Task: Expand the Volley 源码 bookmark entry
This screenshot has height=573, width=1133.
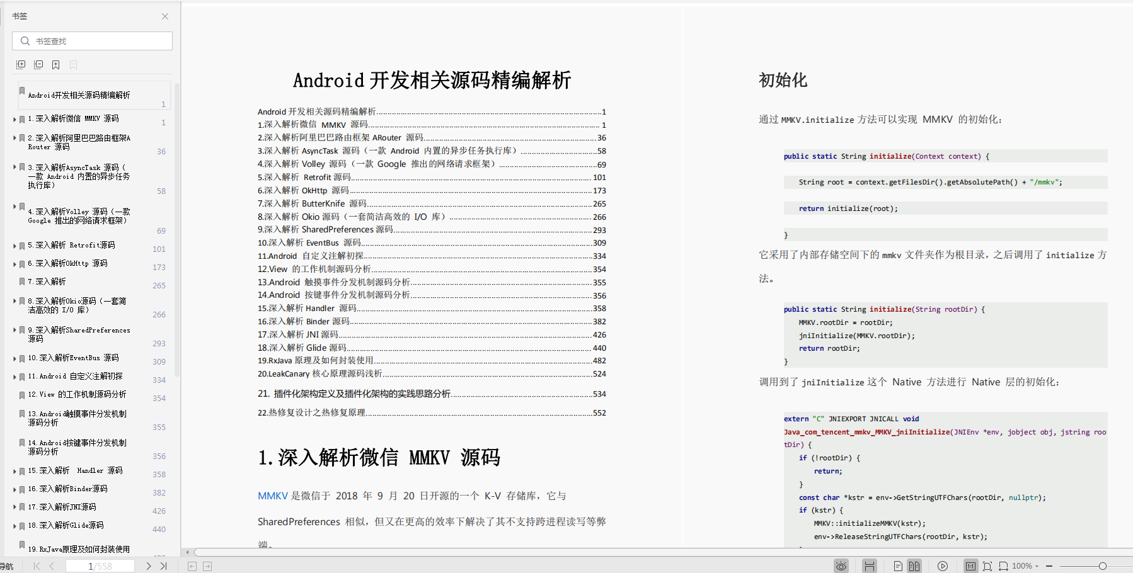Action: click(14, 207)
